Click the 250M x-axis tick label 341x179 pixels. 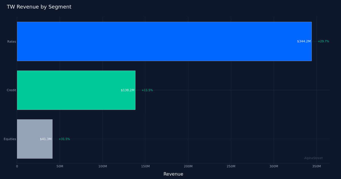pyautogui.click(x=231, y=166)
